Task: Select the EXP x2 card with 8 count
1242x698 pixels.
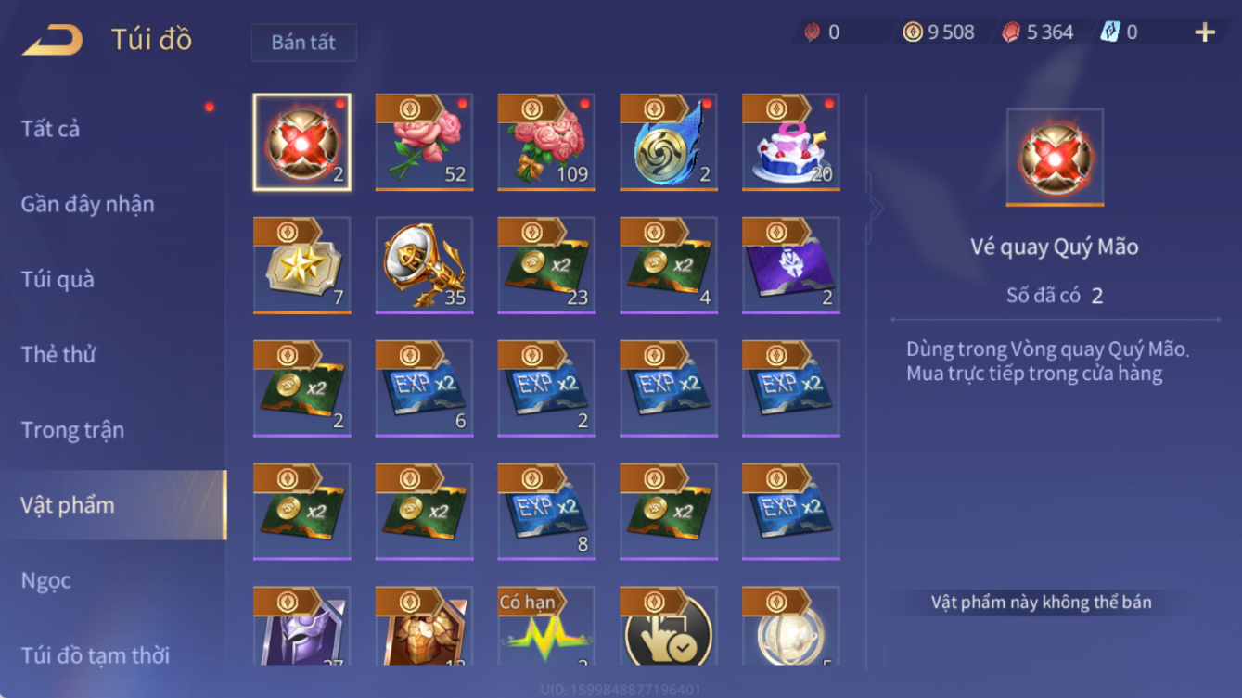Action: coord(546,513)
